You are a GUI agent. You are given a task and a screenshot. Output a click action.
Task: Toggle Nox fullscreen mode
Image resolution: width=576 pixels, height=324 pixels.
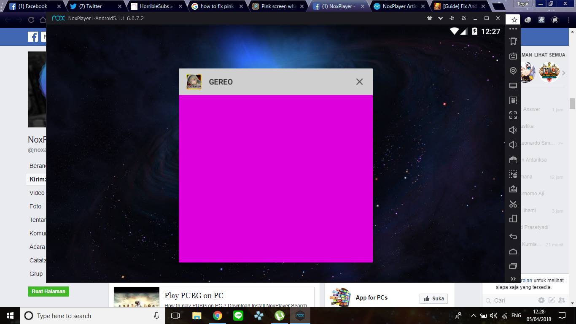click(x=513, y=115)
